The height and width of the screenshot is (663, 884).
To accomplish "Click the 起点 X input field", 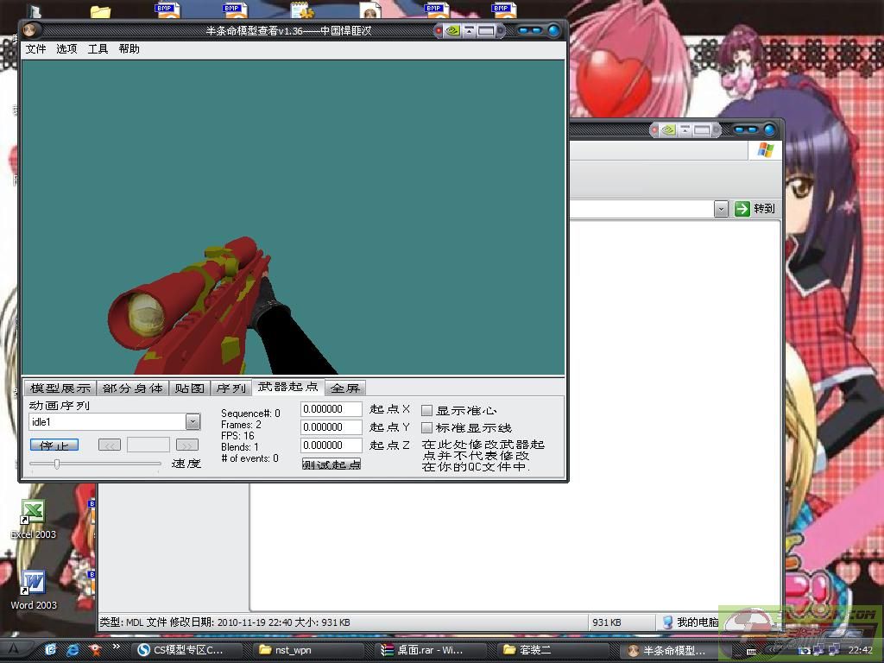I will tap(331, 409).
